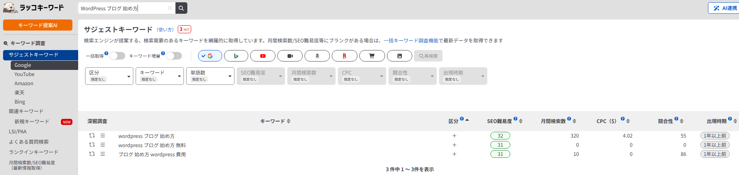Click the AI連携 button
This screenshot has width=739, height=175.
click(723, 8)
